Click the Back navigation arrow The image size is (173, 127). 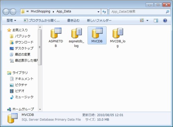click(x=6, y=12)
